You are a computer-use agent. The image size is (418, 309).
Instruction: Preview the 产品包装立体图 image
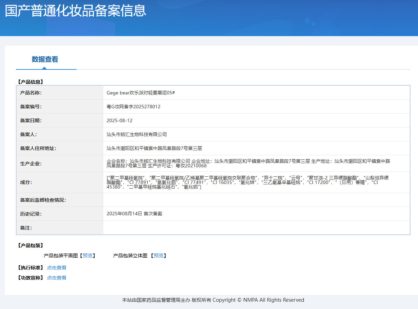point(159,256)
